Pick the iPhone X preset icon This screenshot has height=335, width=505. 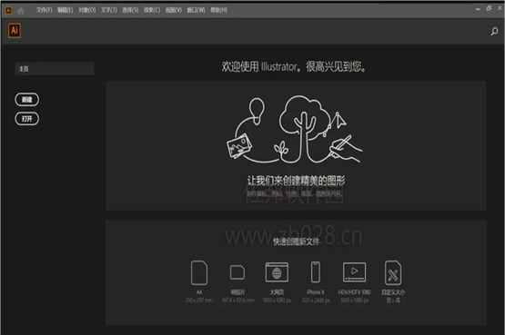point(316,271)
